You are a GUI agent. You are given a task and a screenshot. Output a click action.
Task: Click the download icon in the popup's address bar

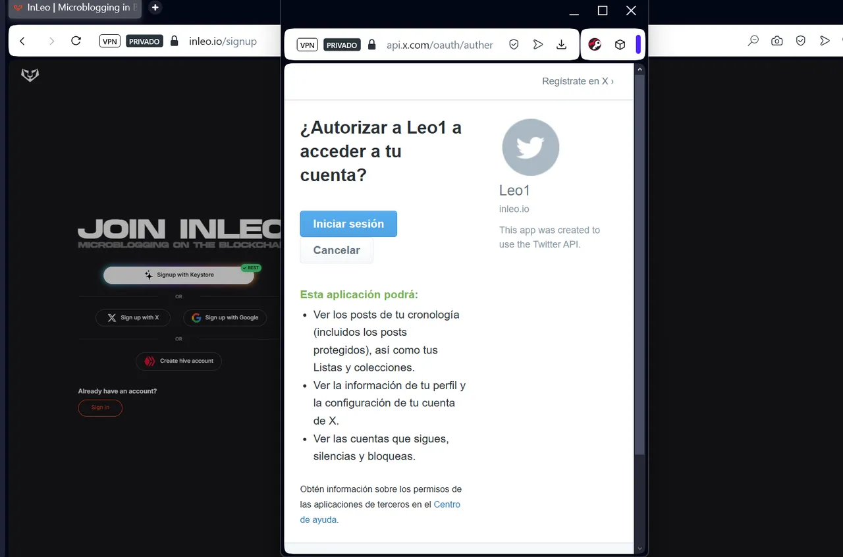(x=561, y=45)
